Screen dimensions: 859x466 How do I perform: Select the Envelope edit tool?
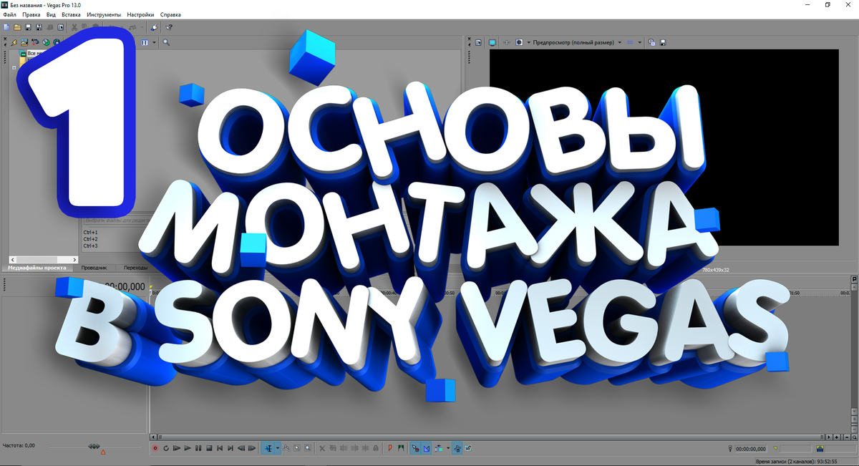point(286,448)
